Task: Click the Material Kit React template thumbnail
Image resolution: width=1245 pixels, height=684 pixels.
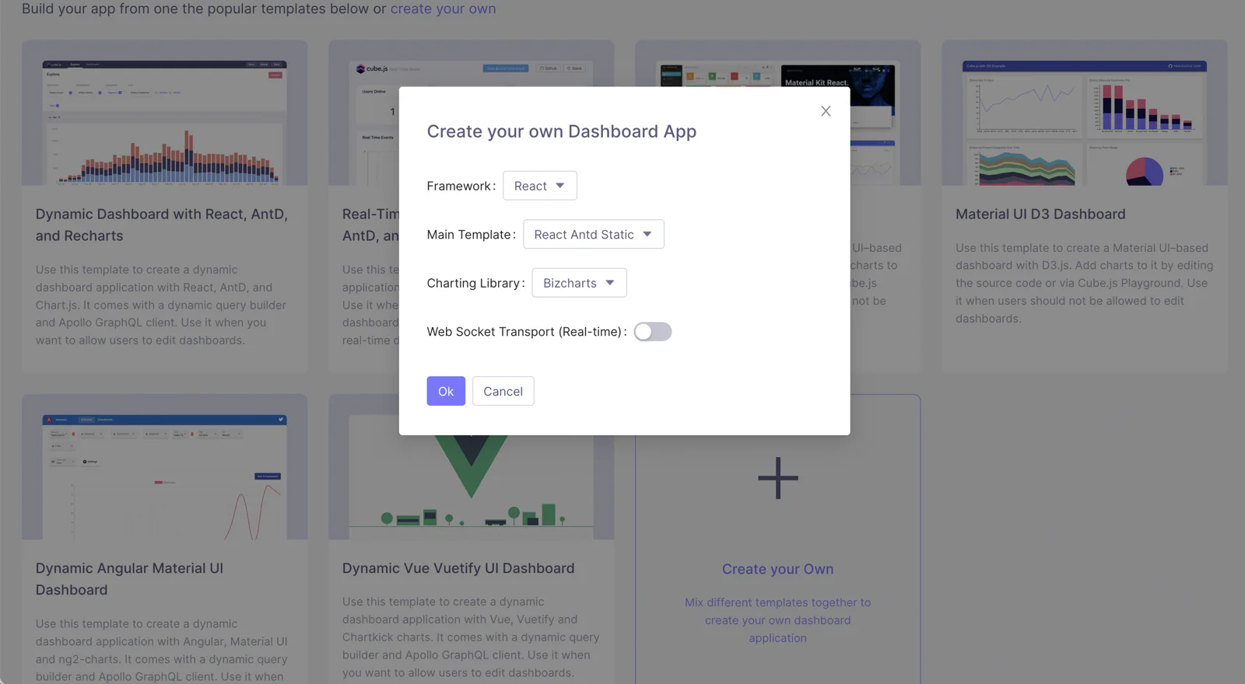Action: coord(778,63)
